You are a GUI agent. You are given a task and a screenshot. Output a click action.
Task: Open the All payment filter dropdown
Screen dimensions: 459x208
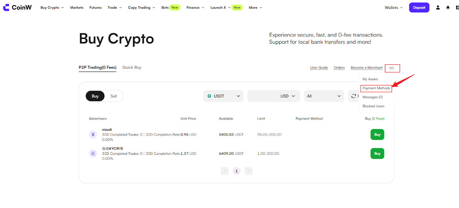(324, 96)
